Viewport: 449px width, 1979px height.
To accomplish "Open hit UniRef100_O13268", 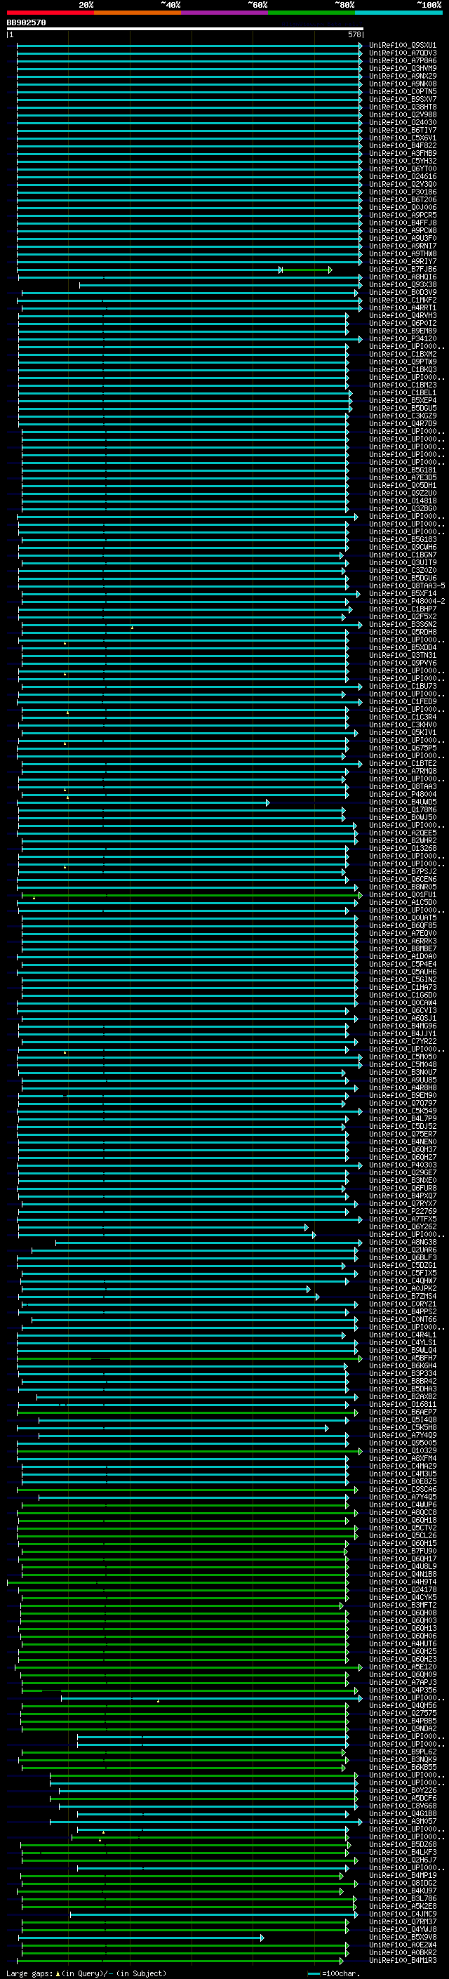I will [x=402, y=848].
